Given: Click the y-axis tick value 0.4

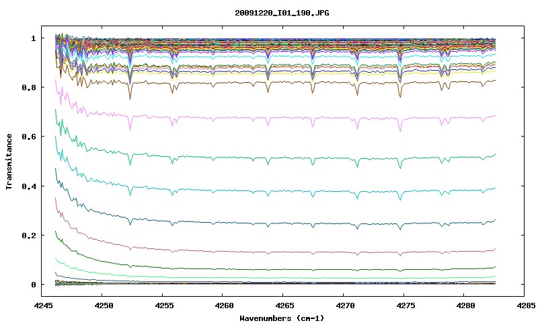Looking at the screenshot, I should tap(28, 186).
